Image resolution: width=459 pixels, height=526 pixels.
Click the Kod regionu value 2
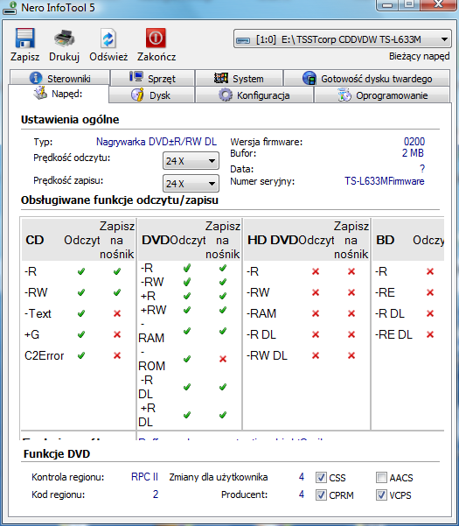(x=156, y=494)
